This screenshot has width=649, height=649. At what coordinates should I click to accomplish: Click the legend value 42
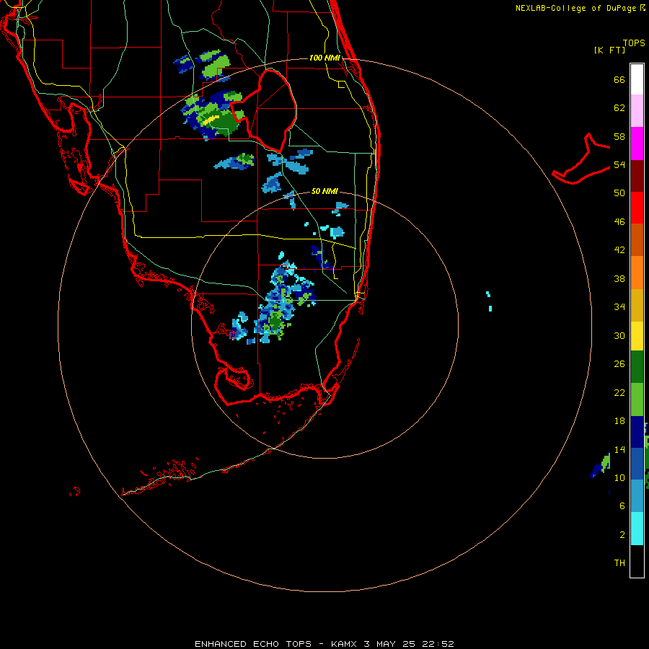[619, 250]
